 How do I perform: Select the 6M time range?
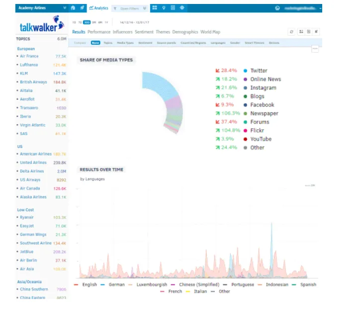[x=100, y=22]
